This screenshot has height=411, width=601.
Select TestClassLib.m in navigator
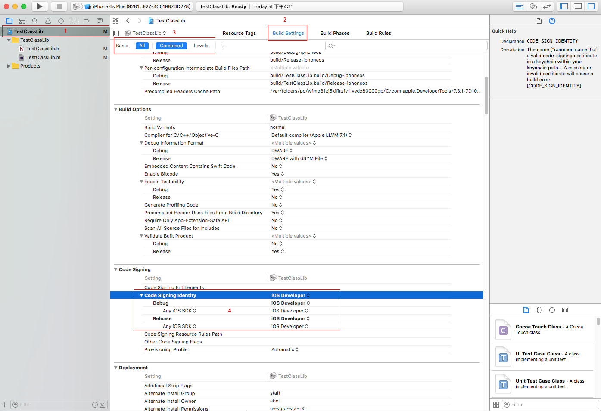point(43,57)
